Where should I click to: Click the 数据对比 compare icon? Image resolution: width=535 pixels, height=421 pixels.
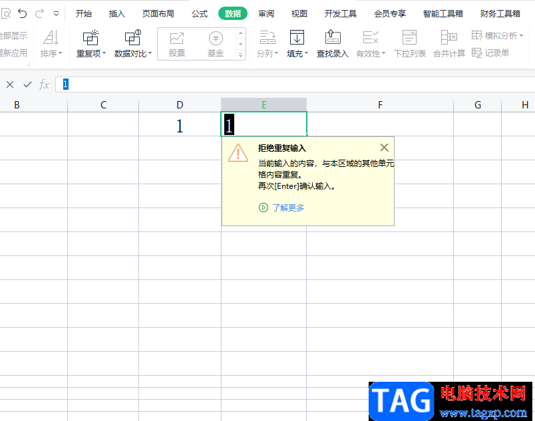click(x=132, y=37)
